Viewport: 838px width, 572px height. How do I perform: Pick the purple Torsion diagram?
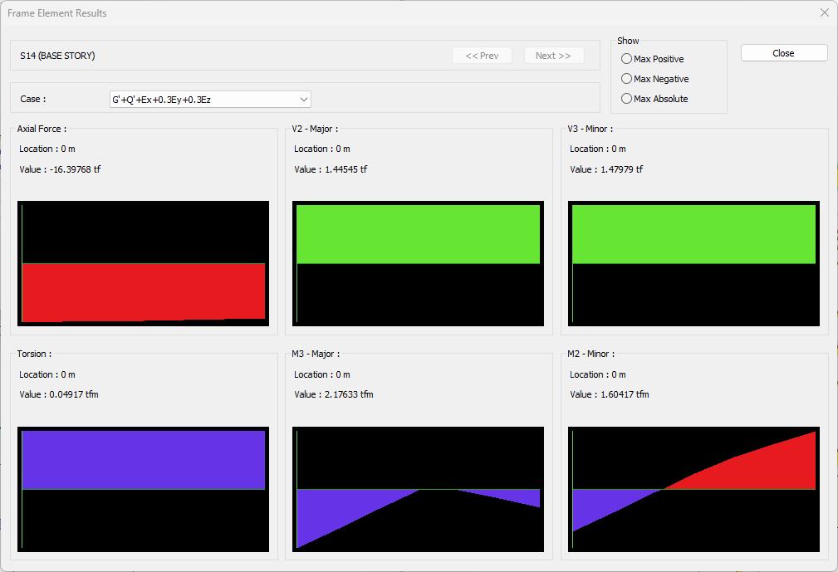point(143,460)
